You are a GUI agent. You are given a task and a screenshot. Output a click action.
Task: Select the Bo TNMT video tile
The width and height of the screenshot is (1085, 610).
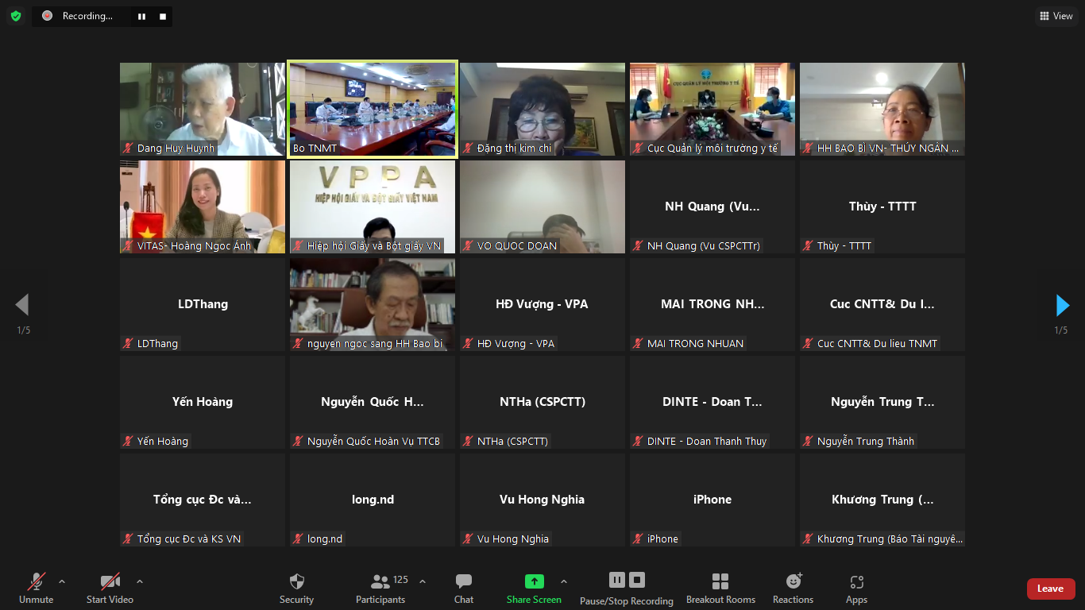point(373,109)
